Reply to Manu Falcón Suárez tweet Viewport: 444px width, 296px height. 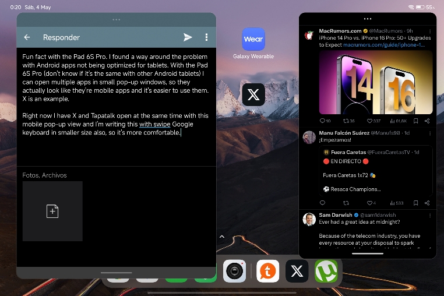[322, 203]
